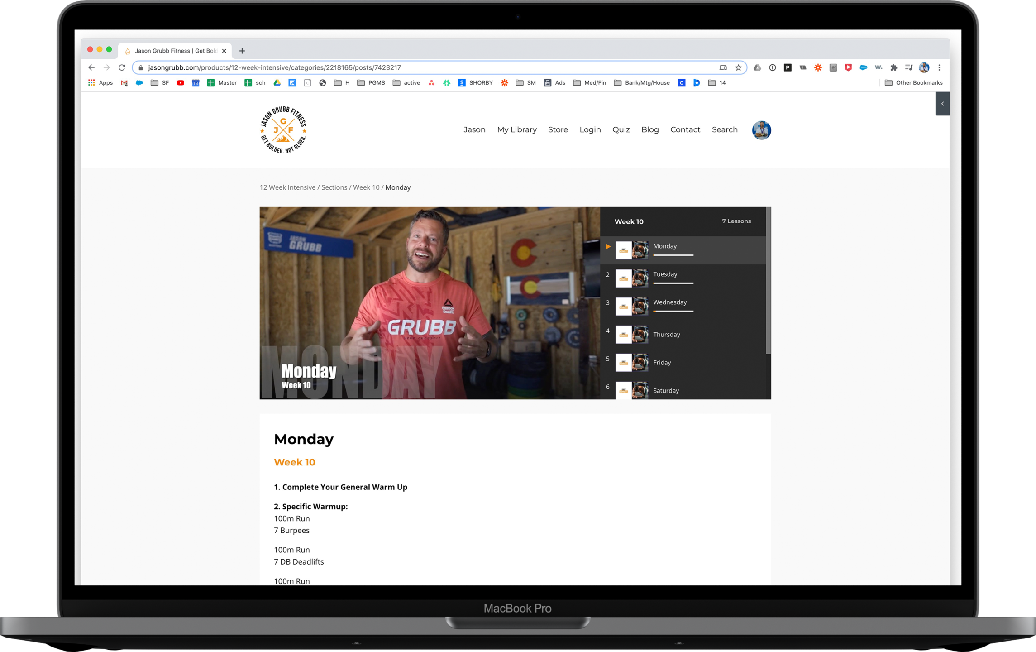Open the Store menu item
1036x652 pixels.
coord(558,130)
